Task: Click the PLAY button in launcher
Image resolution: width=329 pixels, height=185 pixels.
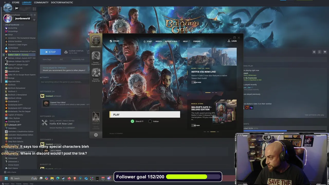Action: click(145, 115)
